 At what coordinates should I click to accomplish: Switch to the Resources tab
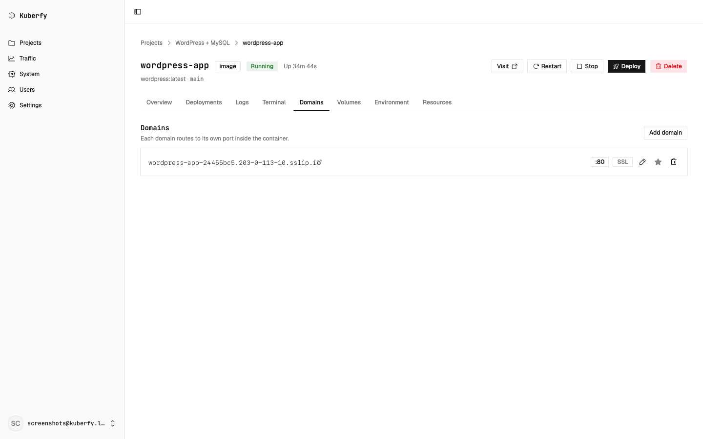[437, 102]
